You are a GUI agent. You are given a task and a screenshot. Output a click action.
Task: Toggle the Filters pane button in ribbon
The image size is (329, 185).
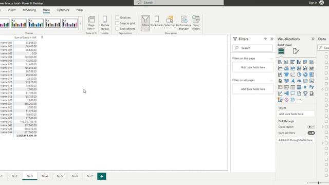145,23
